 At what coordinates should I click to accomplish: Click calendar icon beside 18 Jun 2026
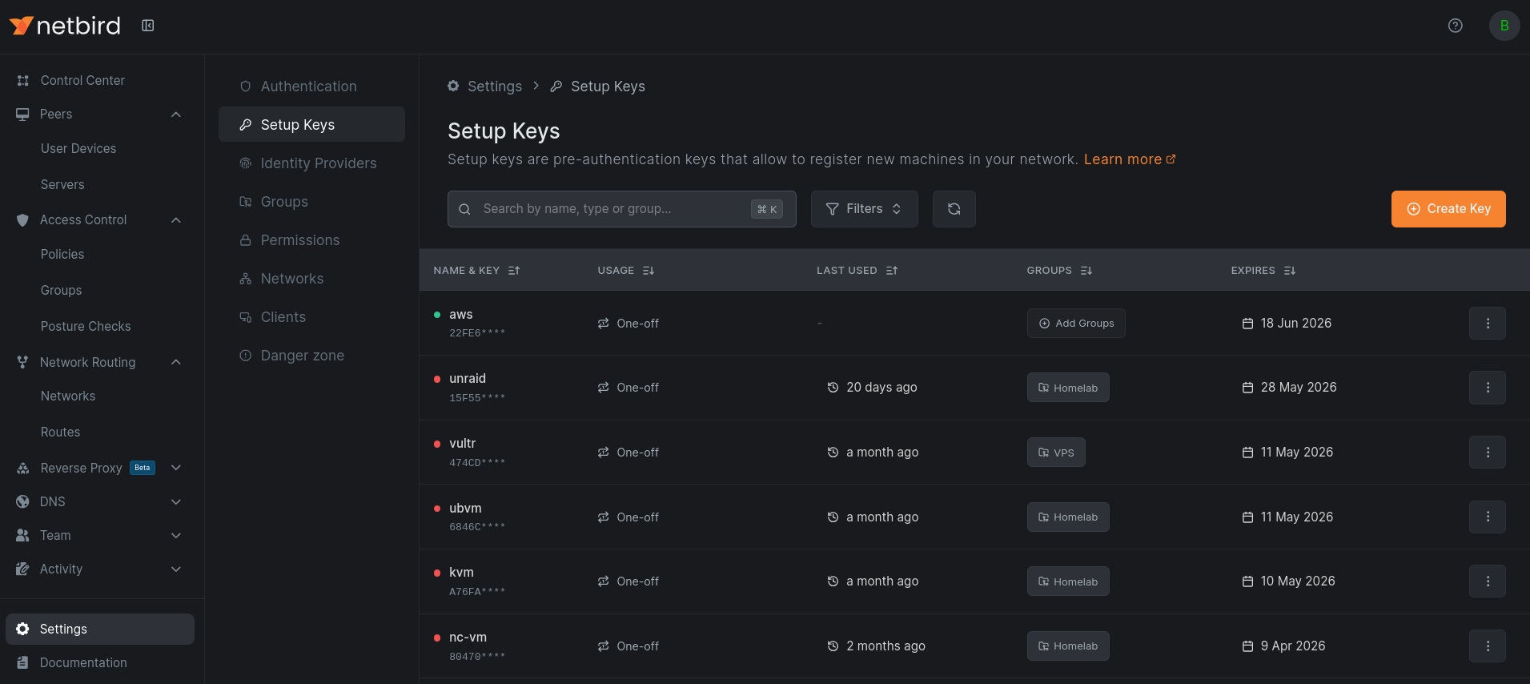[1247, 324]
